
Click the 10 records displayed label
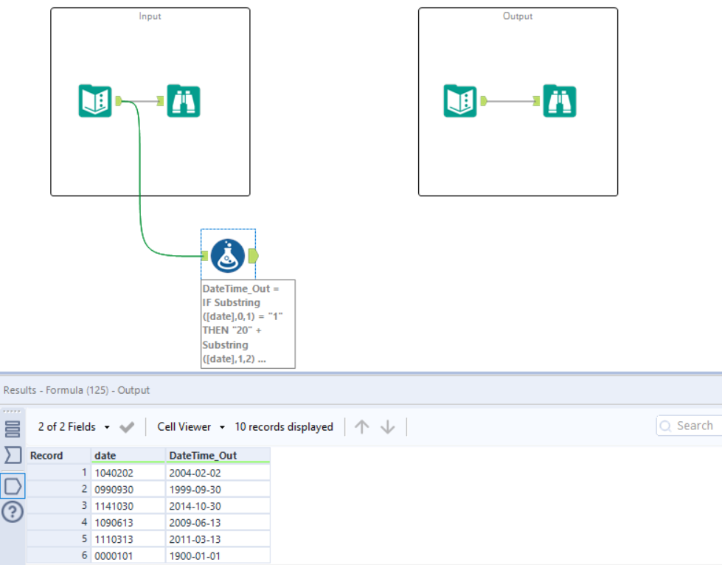click(x=284, y=427)
